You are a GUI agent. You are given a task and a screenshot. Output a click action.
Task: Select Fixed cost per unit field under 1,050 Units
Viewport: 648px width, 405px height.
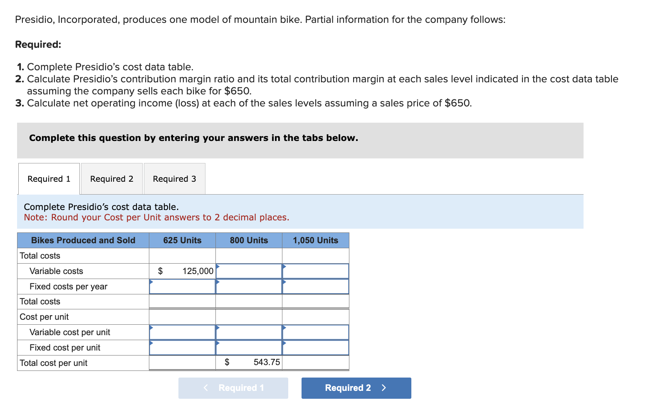[315, 347]
